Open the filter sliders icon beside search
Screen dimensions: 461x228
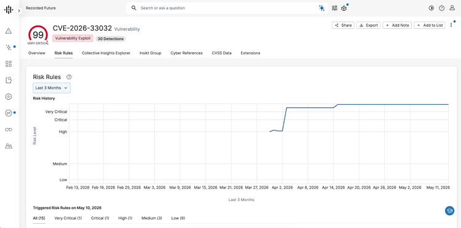[334, 8]
